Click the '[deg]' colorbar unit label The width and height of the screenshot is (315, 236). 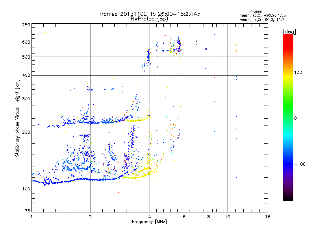(x=289, y=31)
